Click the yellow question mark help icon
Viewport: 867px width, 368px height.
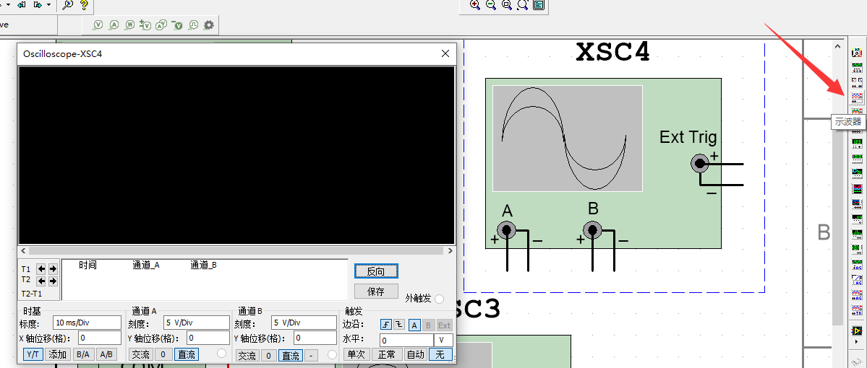click(84, 5)
